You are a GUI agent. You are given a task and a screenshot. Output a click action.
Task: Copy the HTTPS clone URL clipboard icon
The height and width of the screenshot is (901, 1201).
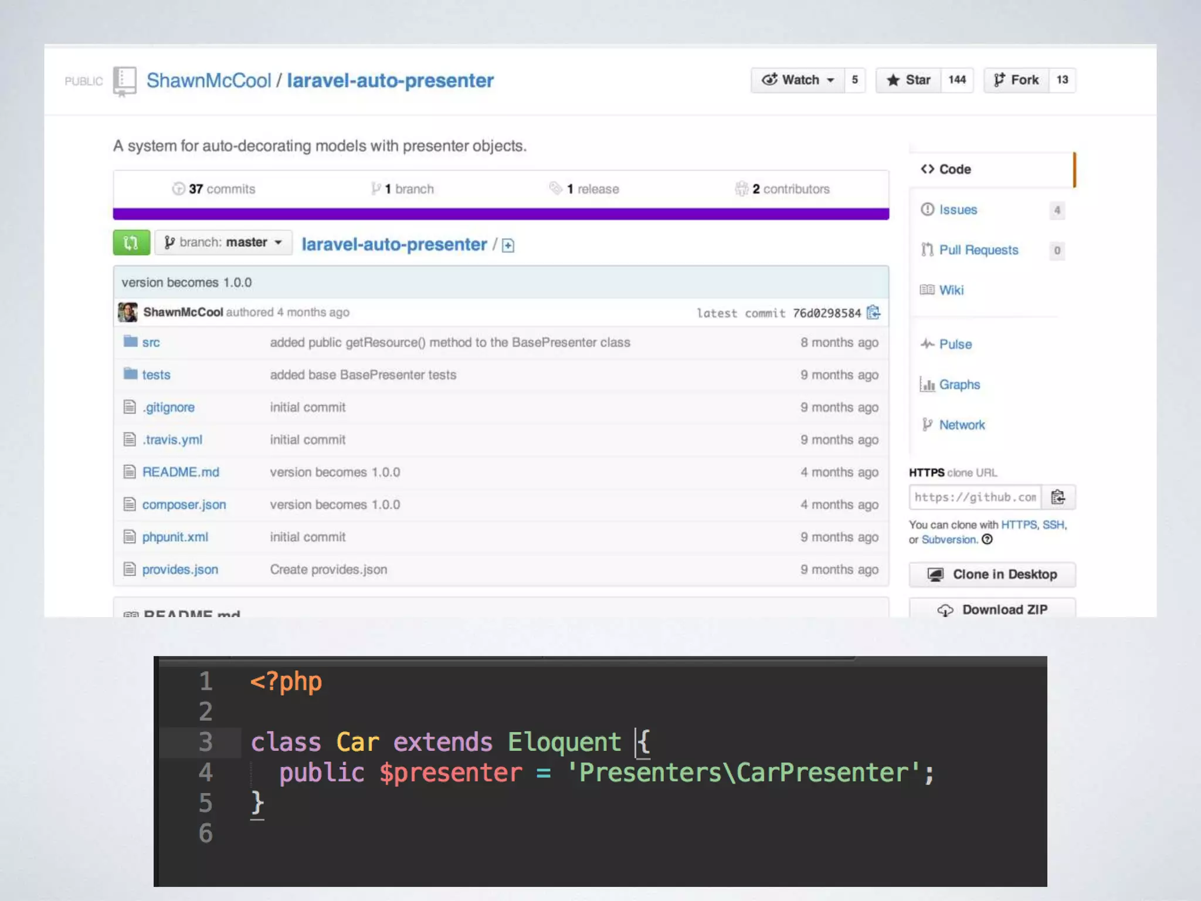pyautogui.click(x=1058, y=497)
